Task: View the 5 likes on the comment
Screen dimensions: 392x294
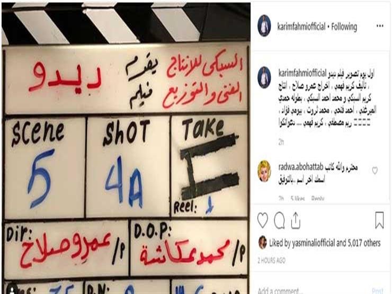Action: (298, 199)
